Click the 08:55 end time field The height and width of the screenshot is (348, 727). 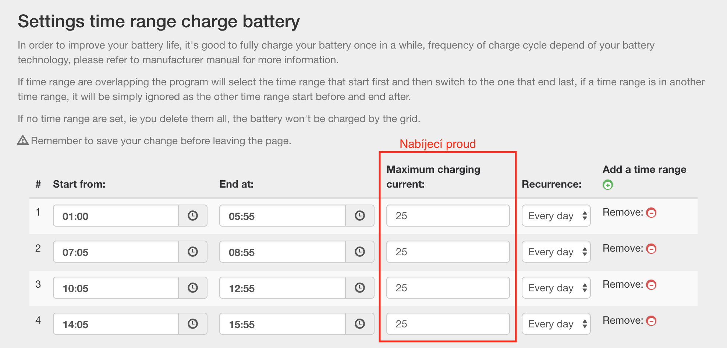point(282,252)
